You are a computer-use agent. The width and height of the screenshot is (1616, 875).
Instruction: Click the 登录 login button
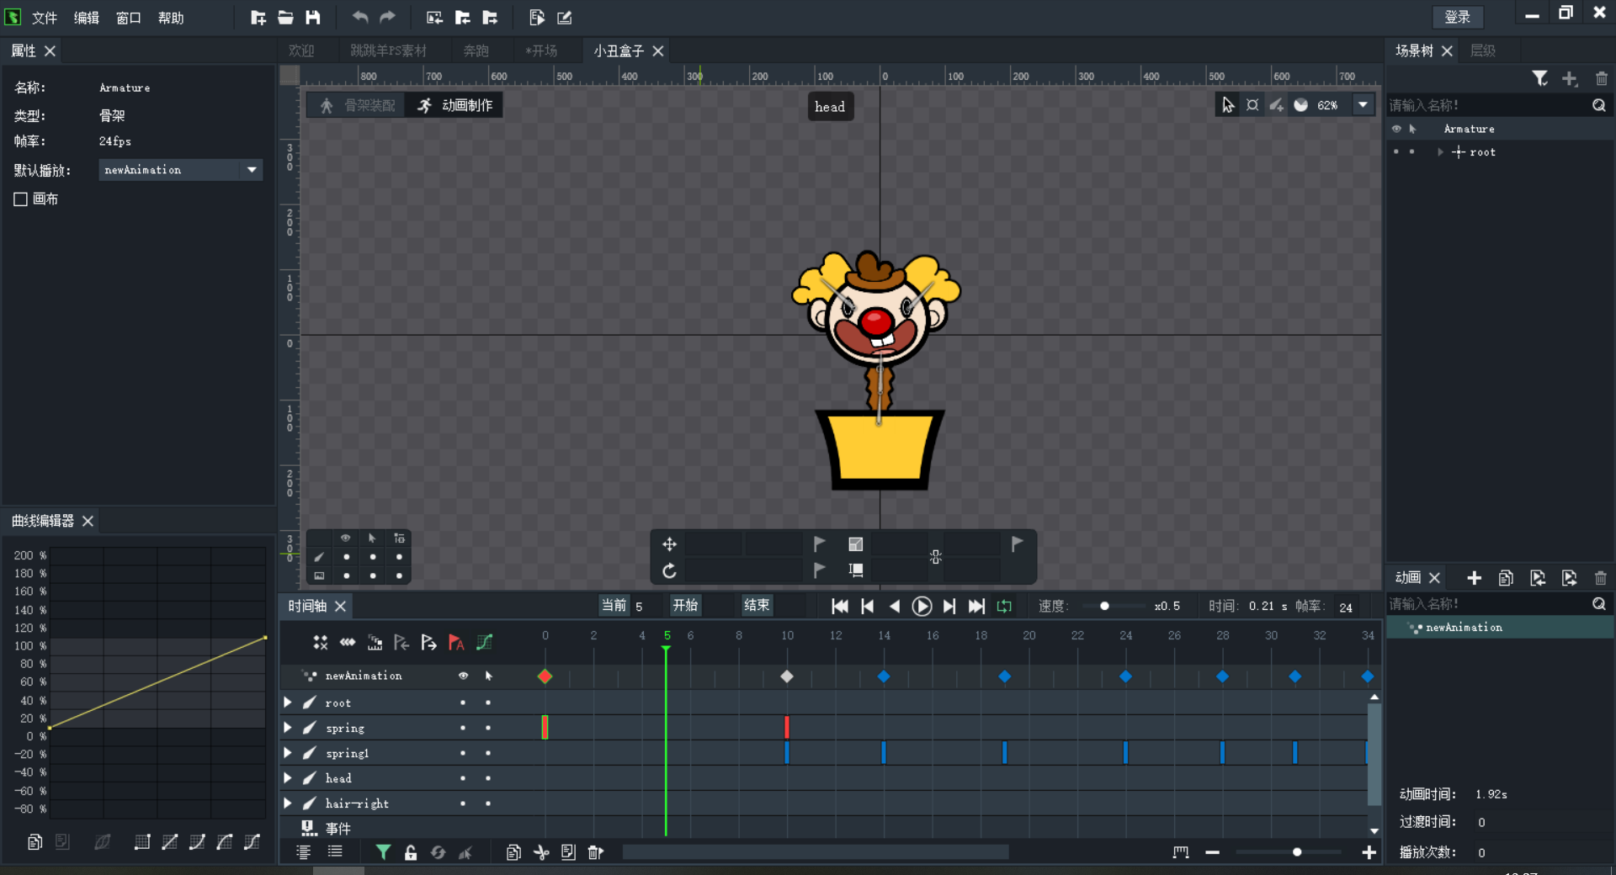coord(1458,17)
